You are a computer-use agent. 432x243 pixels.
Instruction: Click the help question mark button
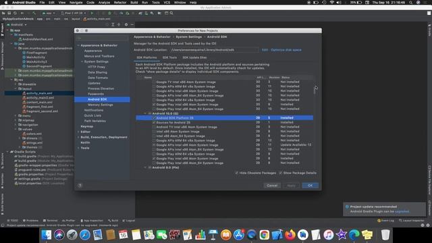80,186
